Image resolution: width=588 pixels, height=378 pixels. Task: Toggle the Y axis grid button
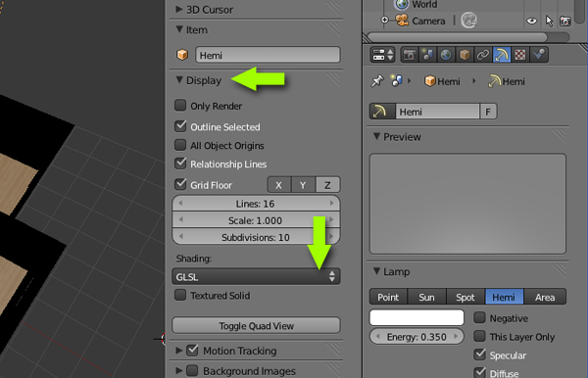(x=303, y=185)
